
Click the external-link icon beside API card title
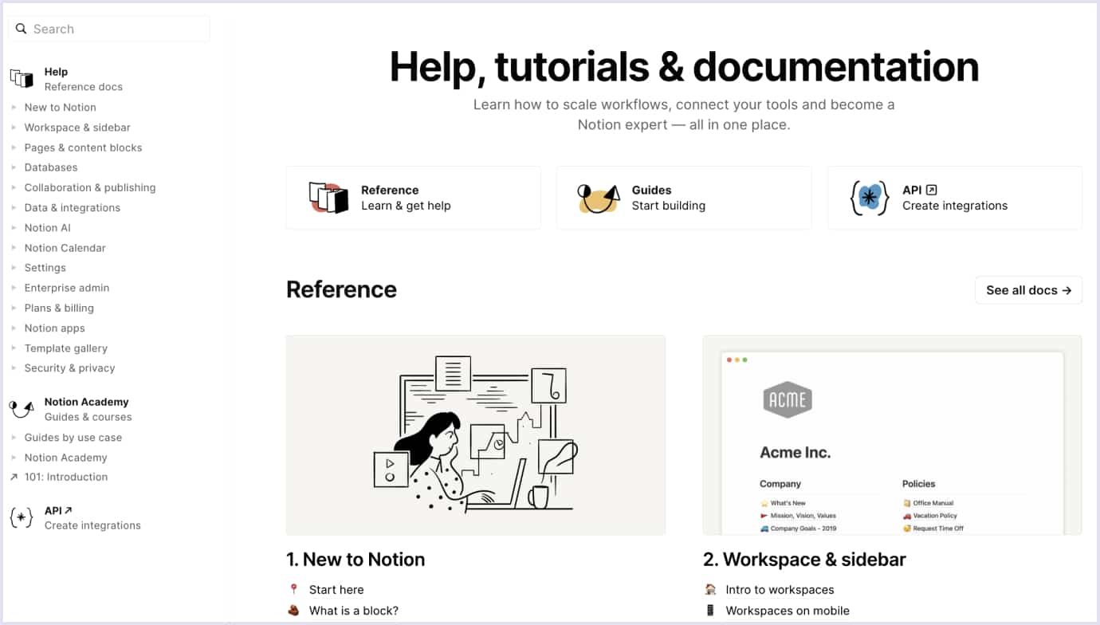[x=931, y=190]
